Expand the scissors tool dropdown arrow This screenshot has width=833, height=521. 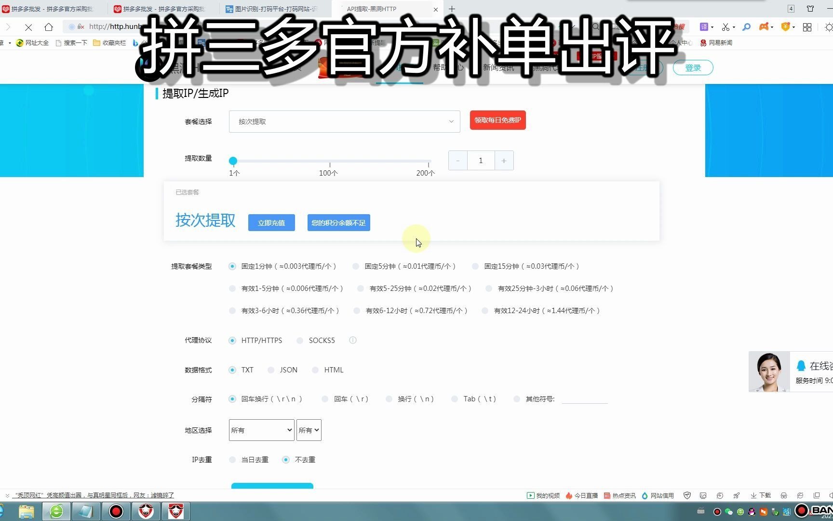(x=734, y=27)
